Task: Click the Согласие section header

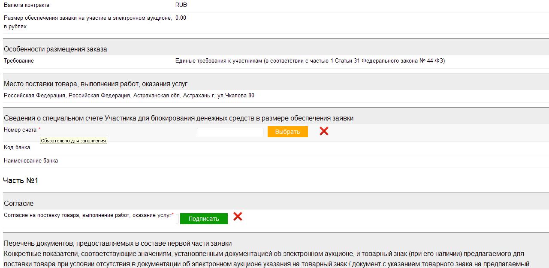Action: [x=18, y=203]
